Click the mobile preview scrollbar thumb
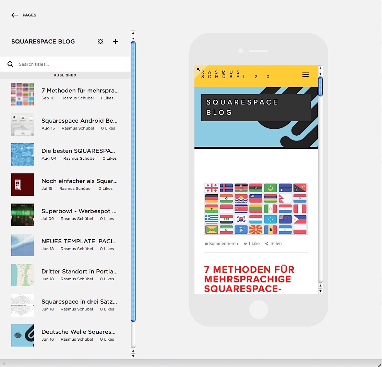This screenshot has width=382, height=367. [320, 86]
